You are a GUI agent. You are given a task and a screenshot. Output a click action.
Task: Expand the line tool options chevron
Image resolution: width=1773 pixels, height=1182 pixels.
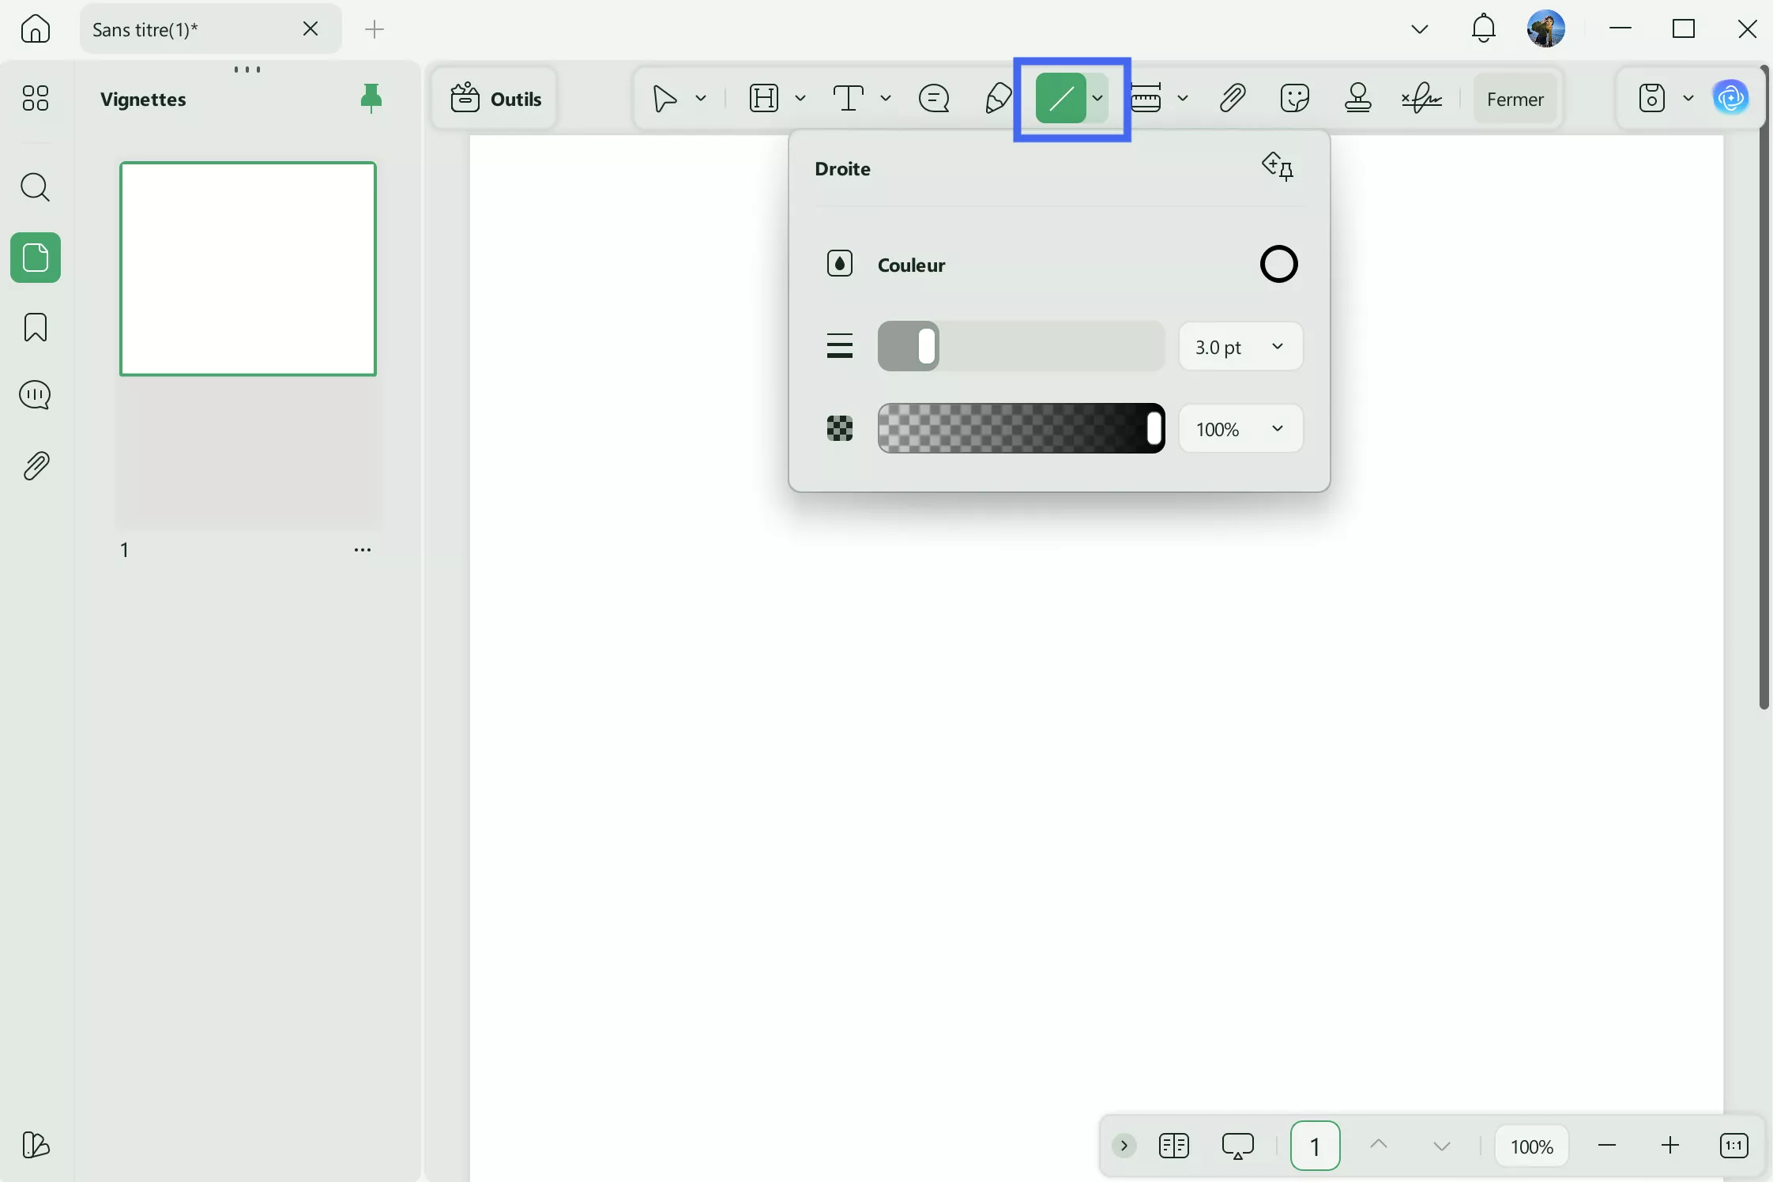pyautogui.click(x=1098, y=98)
